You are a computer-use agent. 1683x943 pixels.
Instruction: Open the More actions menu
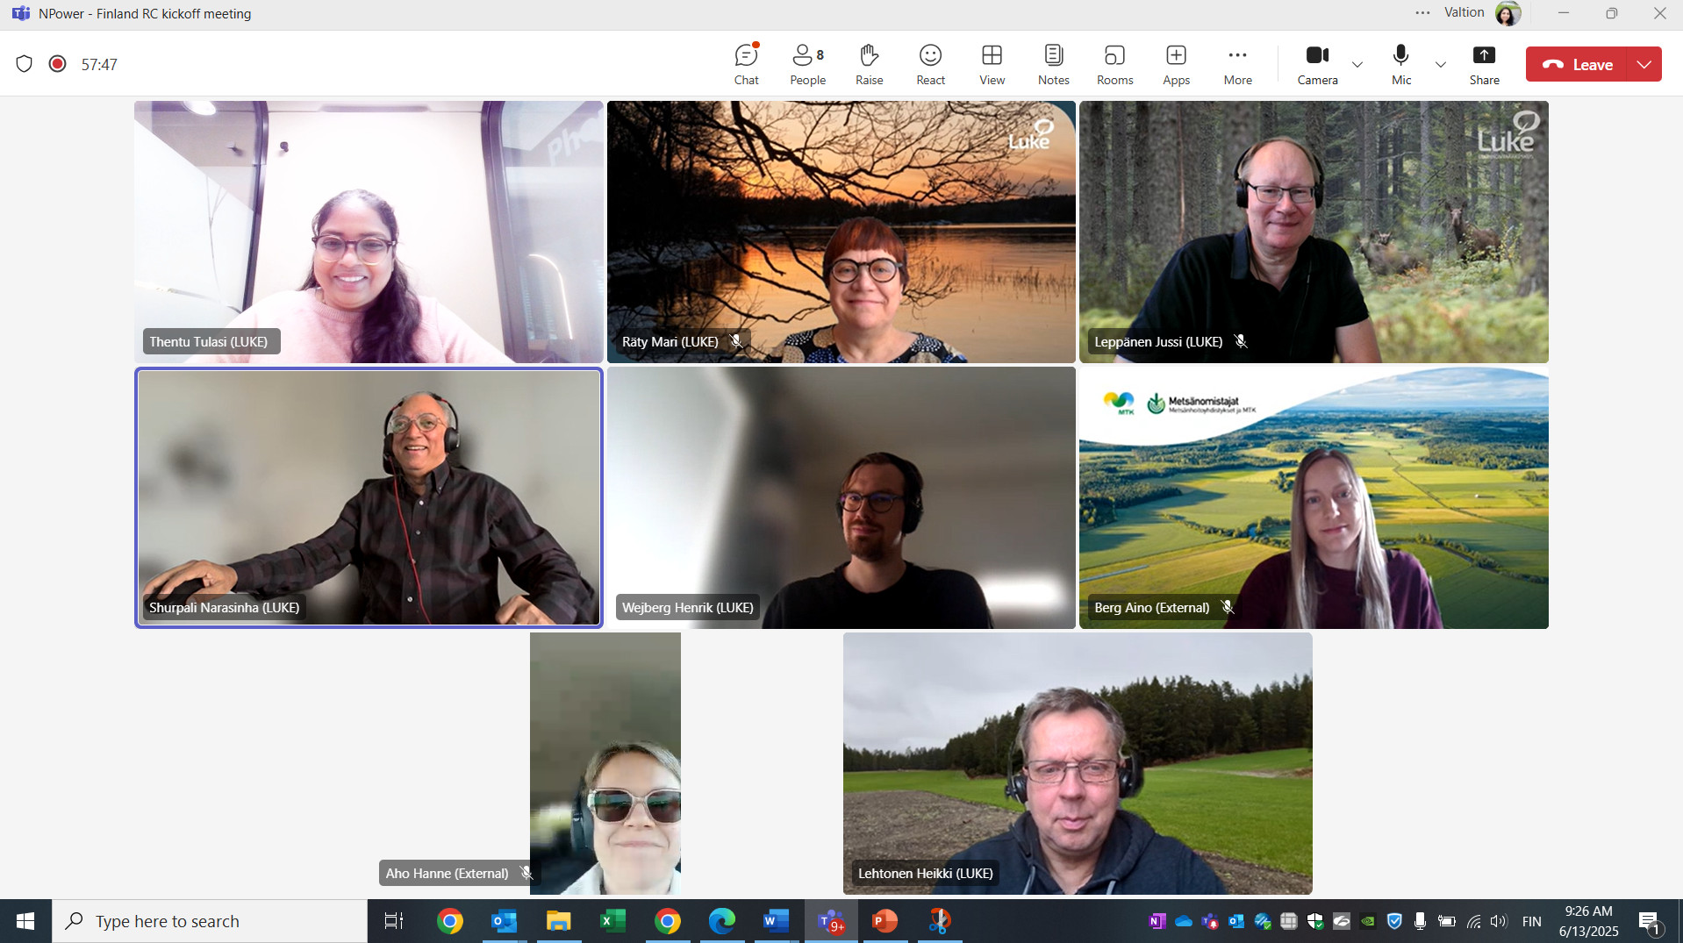click(x=1237, y=64)
